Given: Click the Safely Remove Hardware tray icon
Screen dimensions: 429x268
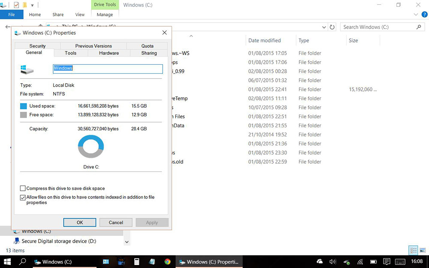Looking at the screenshot, I should coord(347,262).
